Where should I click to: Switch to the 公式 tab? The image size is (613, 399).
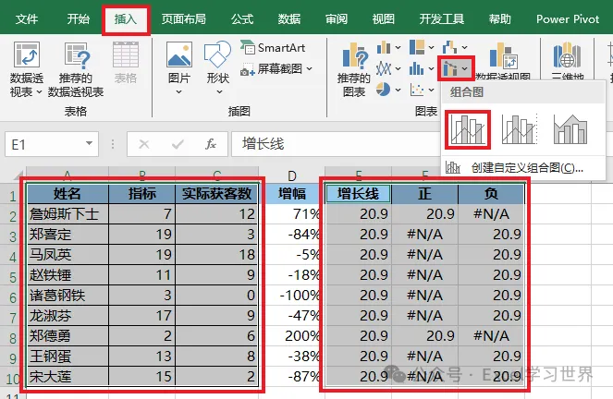click(x=242, y=18)
